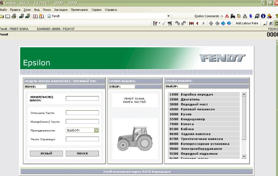
Task: Select 1000 Коробка передач group
Action: [204, 94]
